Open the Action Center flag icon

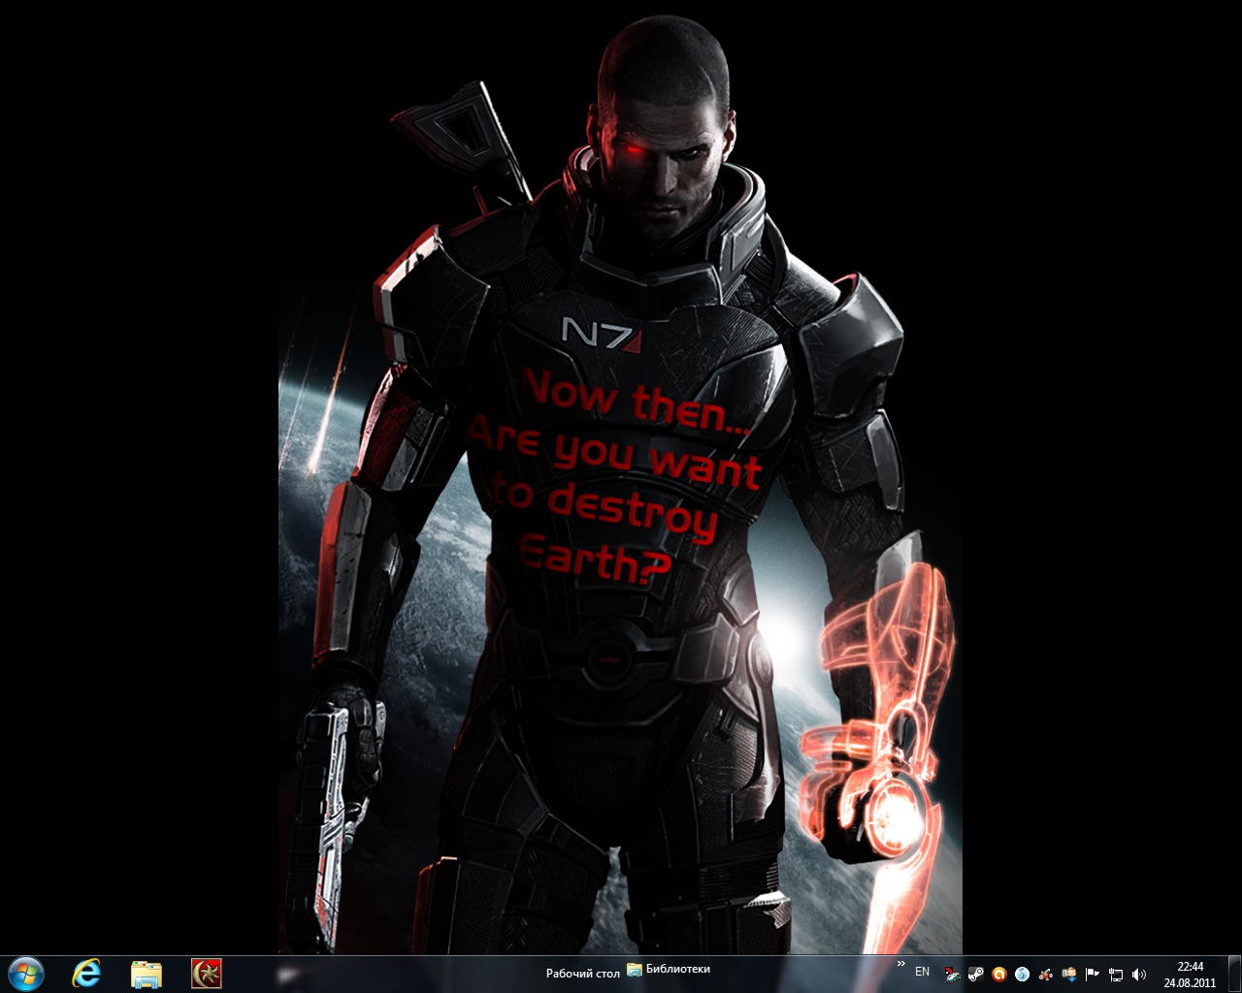tap(1093, 974)
